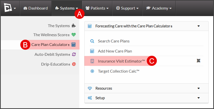Open the Academy dropdown
214x109 pixels.
click(x=159, y=8)
